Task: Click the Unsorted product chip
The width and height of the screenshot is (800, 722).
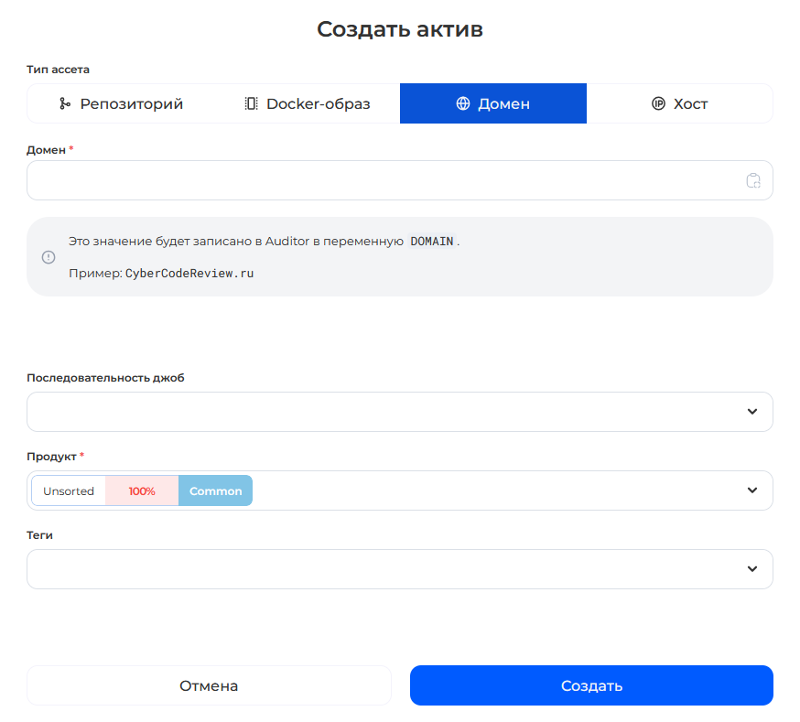Action: [x=69, y=491]
